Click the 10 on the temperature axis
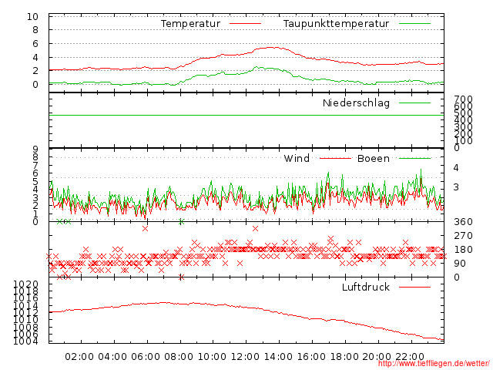 [32, 17]
